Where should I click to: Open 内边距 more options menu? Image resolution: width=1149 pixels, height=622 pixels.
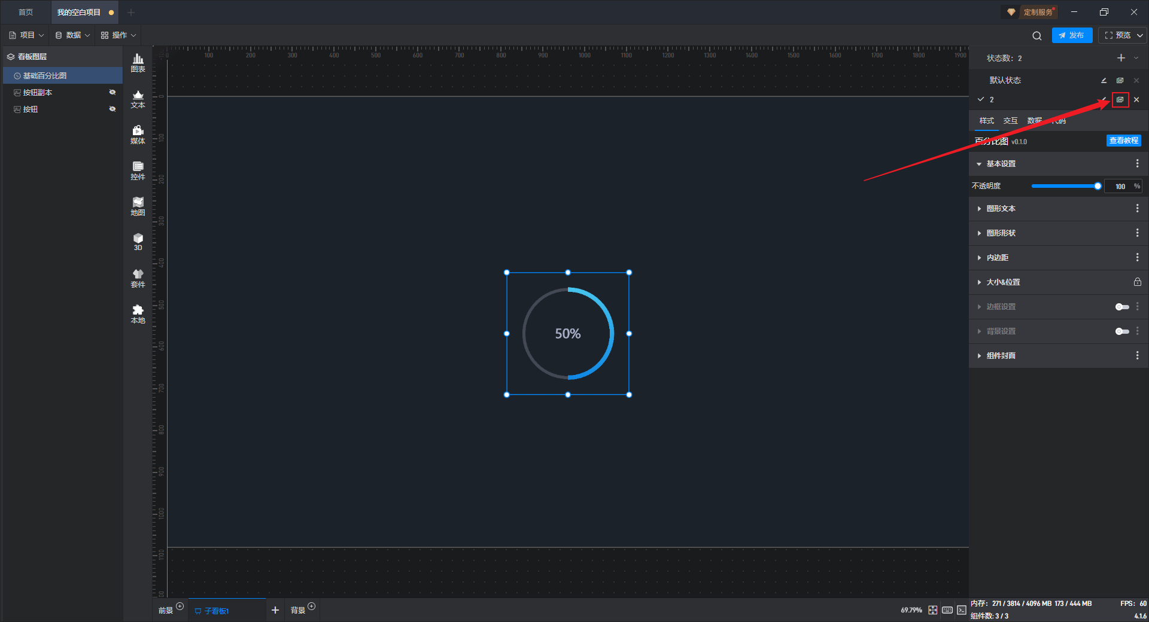click(1137, 257)
